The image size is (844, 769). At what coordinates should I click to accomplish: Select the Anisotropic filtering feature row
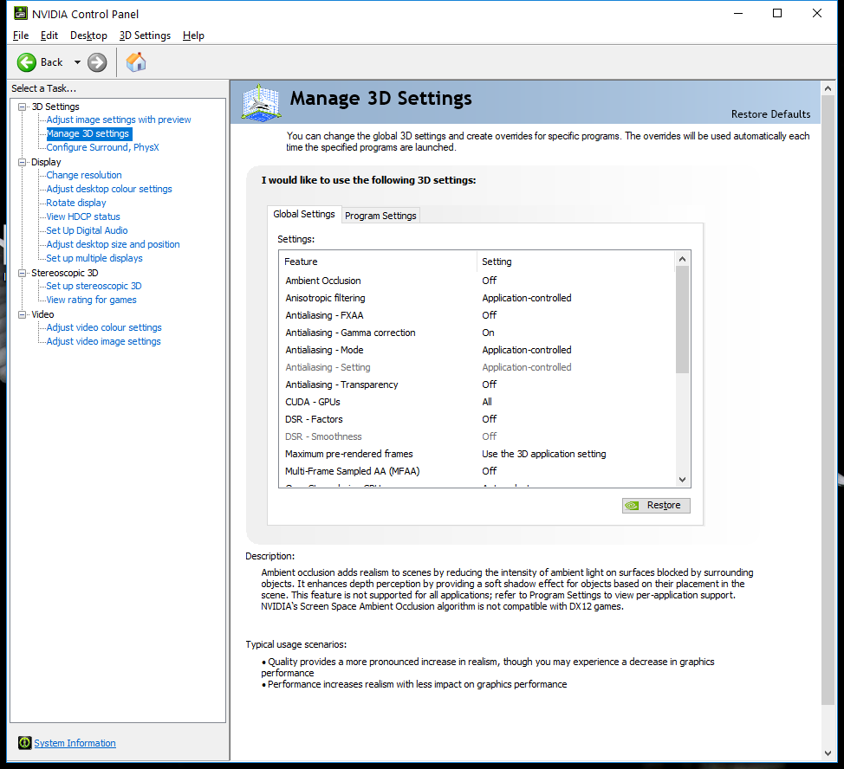tap(477, 298)
